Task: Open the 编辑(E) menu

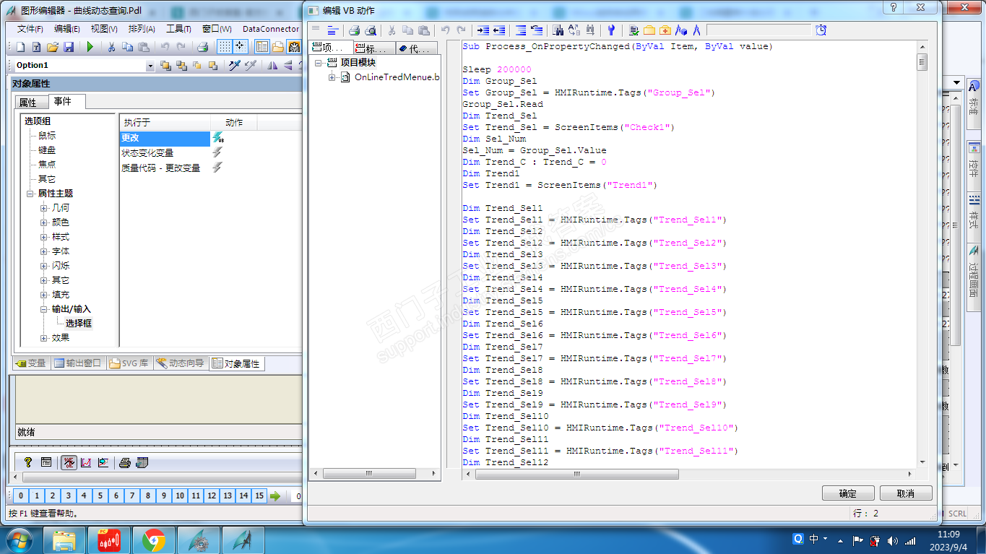Action: coord(67,29)
